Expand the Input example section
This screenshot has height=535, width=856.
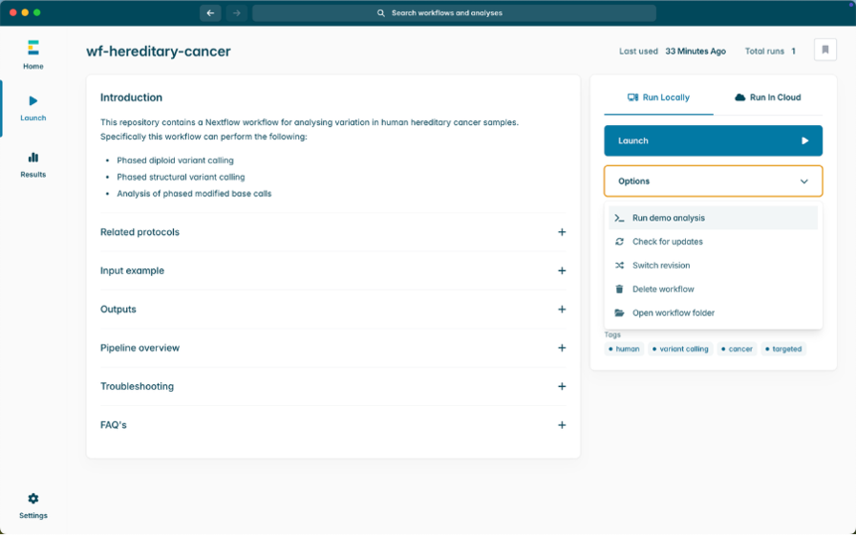point(333,270)
